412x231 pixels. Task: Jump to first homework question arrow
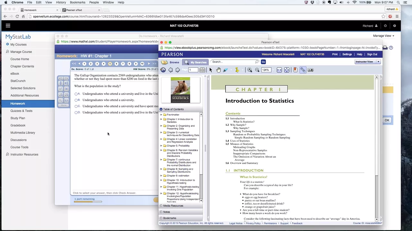(74, 64)
